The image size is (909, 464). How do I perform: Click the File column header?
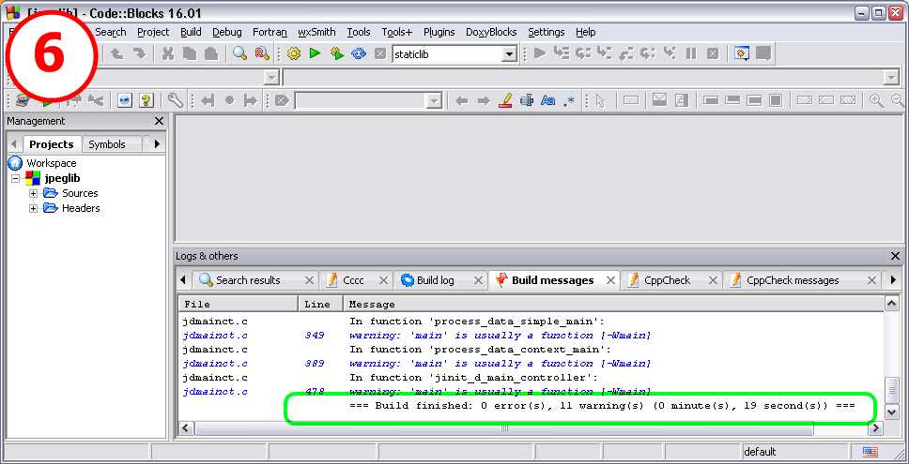[x=239, y=304]
